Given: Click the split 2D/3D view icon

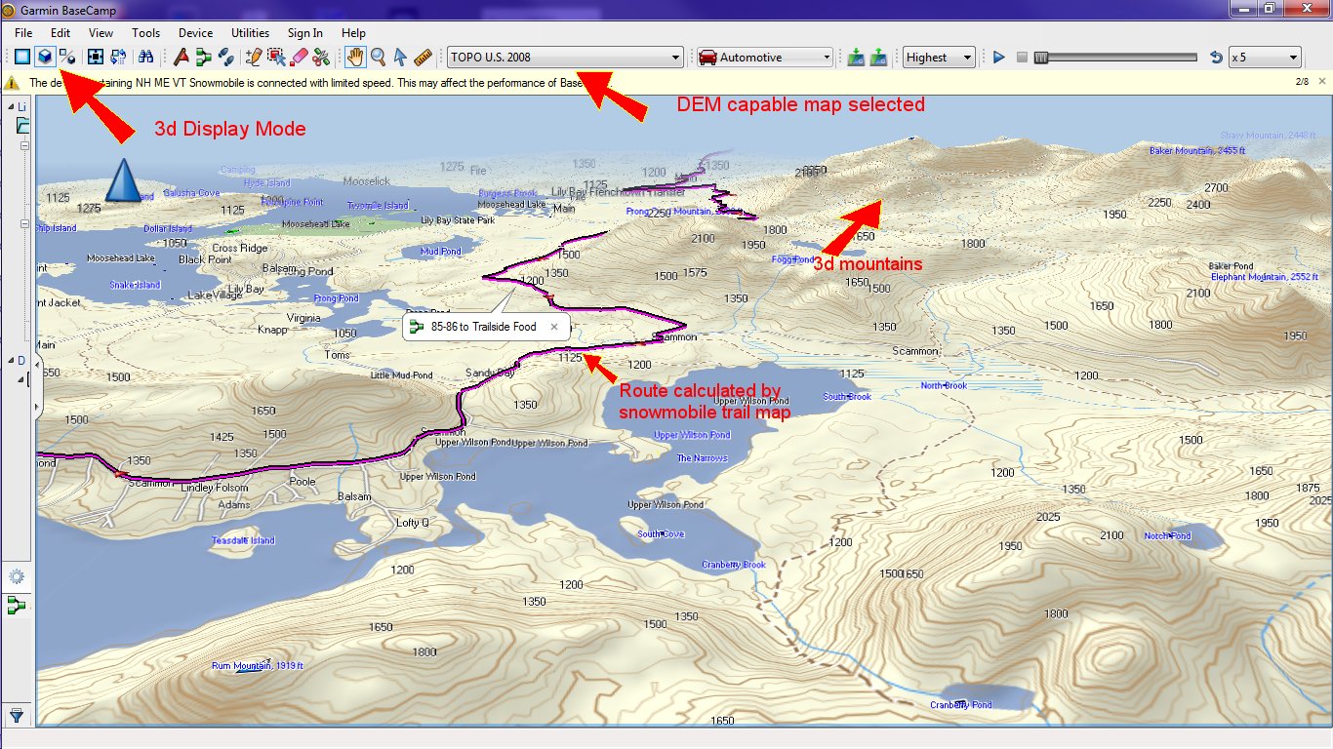Looking at the screenshot, I should 66,57.
